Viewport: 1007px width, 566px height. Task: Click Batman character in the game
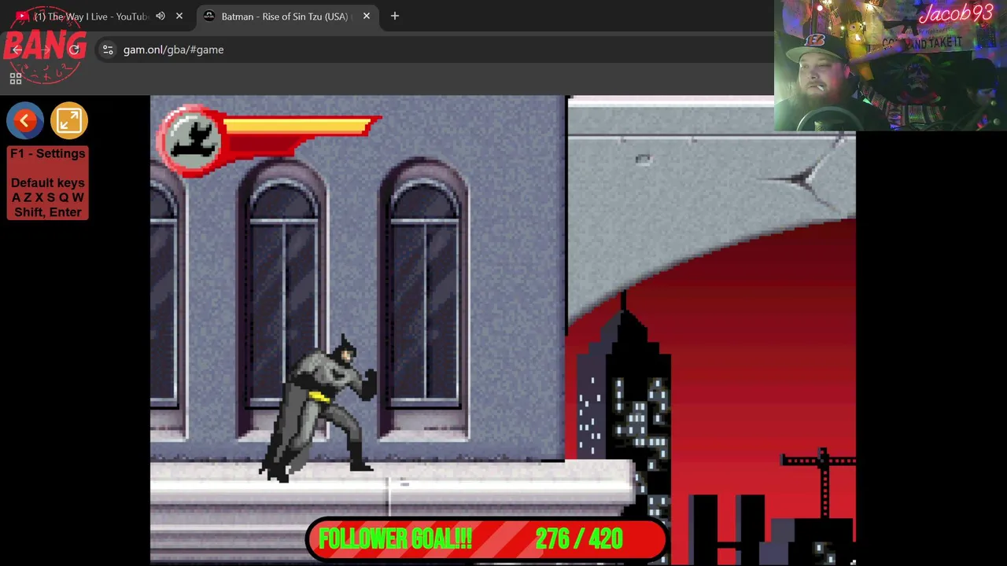pyautogui.click(x=319, y=409)
